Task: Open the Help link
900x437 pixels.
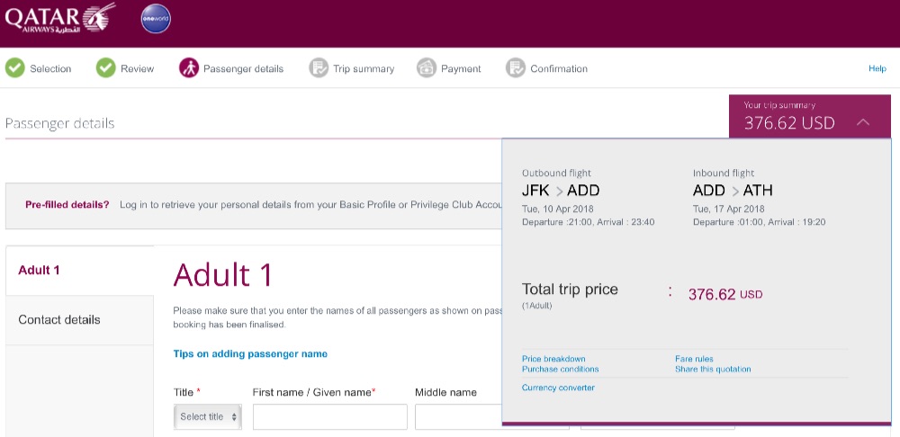Action: [x=877, y=68]
